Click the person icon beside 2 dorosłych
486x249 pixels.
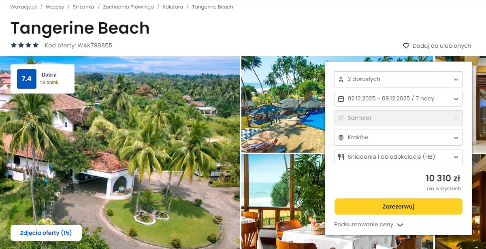tap(341, 79)
